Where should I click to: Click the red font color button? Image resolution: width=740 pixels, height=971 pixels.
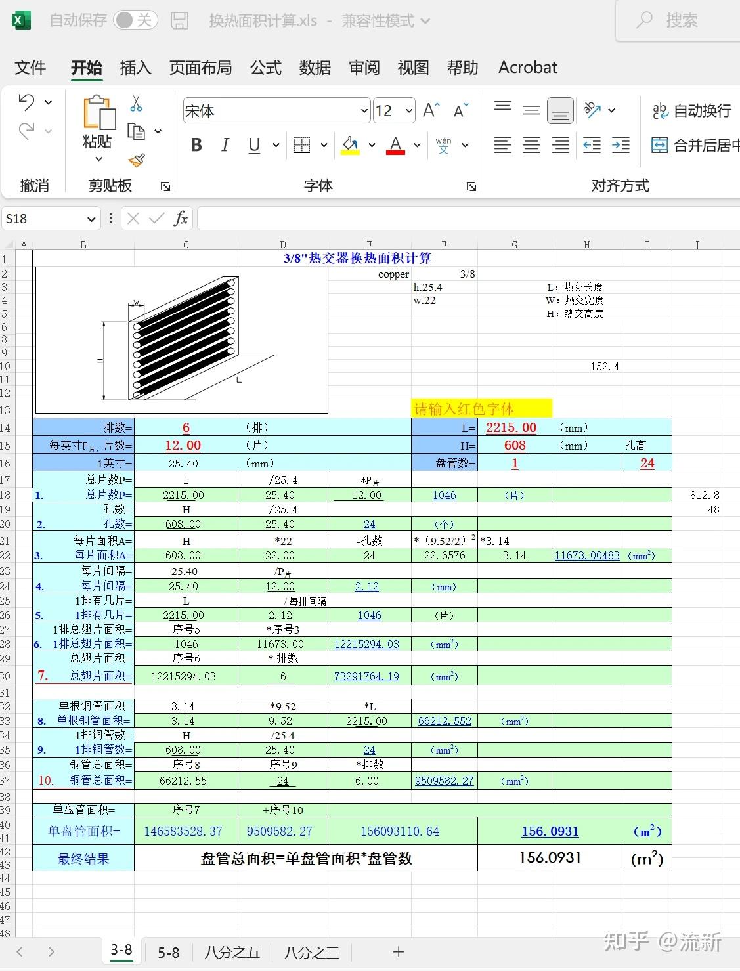tap(395, 145)
